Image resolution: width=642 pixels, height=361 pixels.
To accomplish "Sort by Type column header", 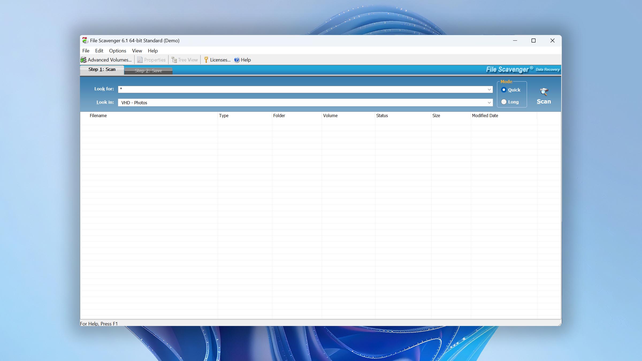I will (x=245, y=116).
